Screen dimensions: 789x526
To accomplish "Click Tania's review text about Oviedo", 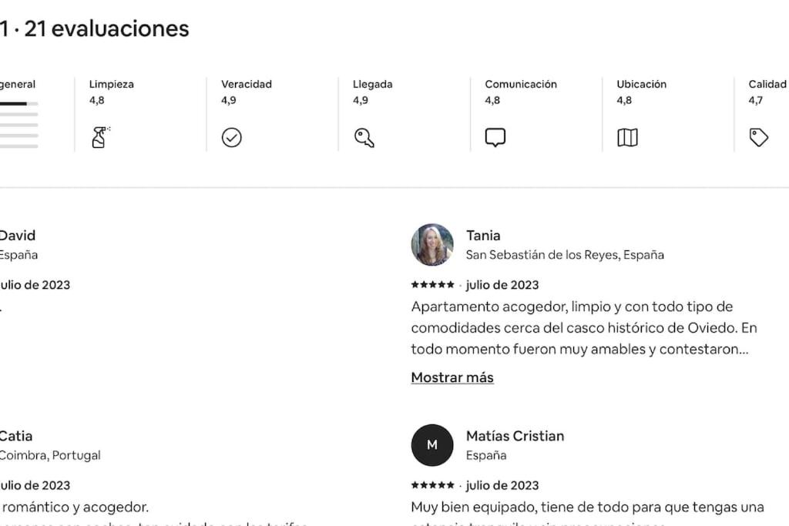I will coord(584,328).
